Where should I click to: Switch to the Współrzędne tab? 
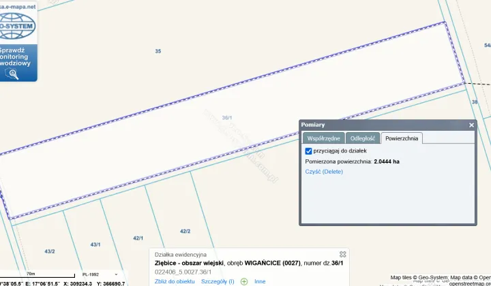(323, 138)
